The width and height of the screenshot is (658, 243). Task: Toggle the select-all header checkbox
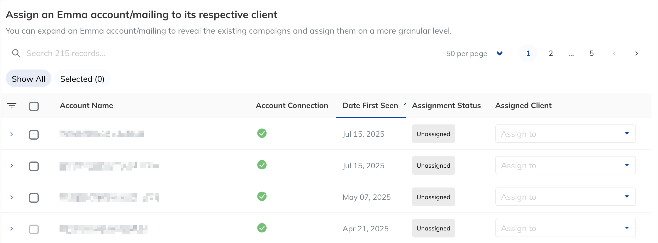point(34,106)
